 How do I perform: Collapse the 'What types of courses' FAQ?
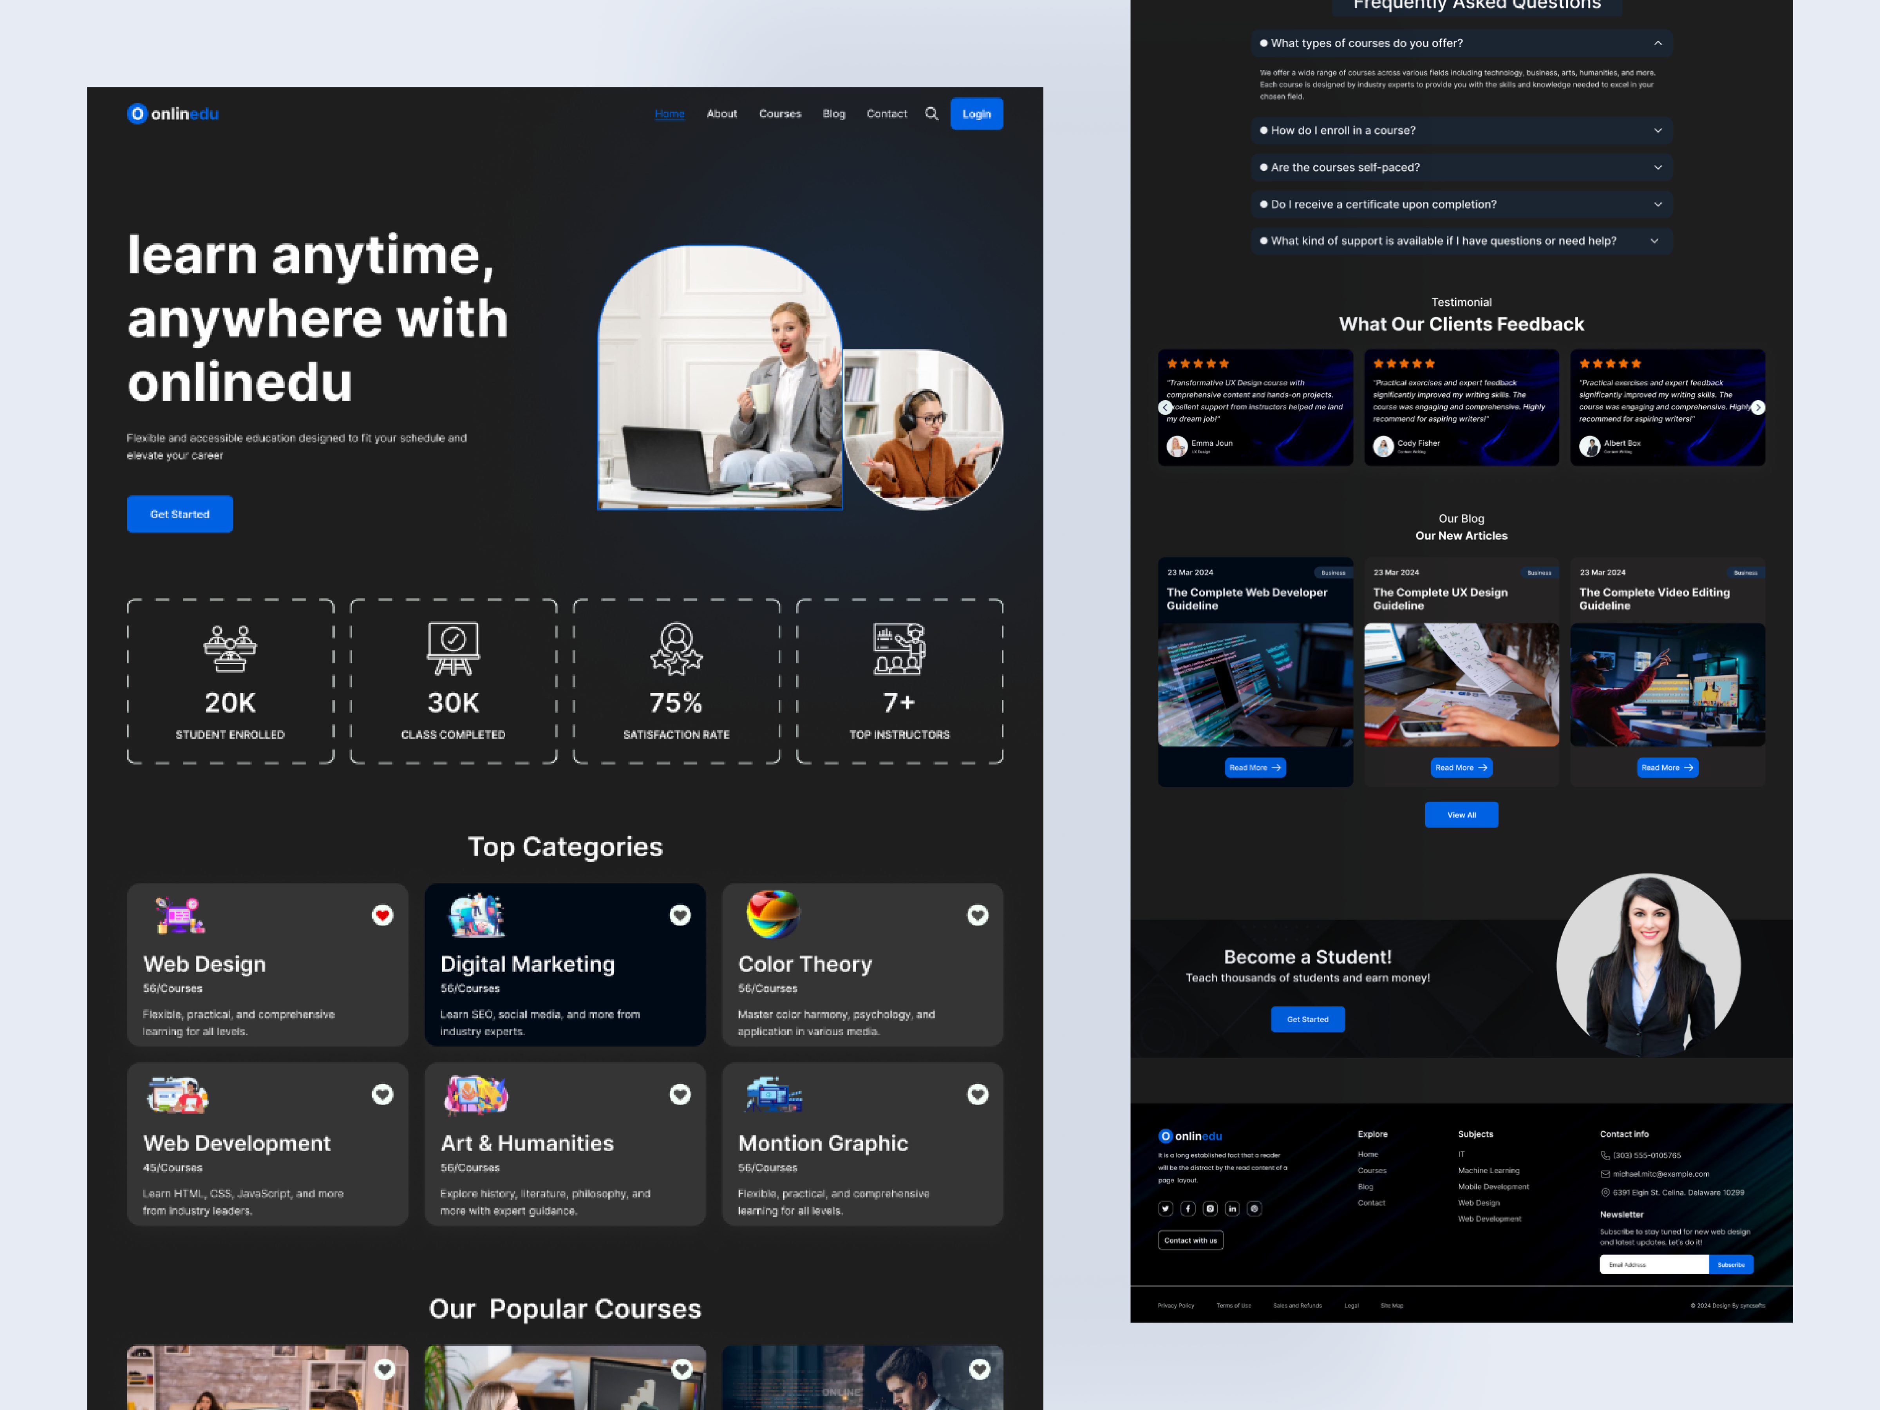(x=1461, y=43)
